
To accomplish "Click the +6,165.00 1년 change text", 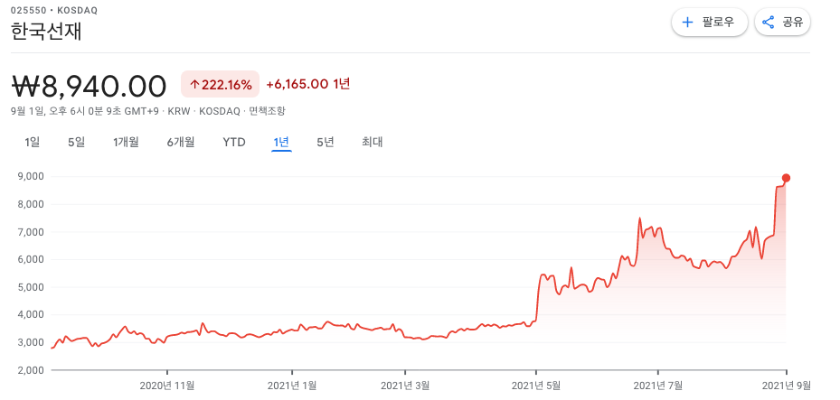I will click(x=308, y=84).
